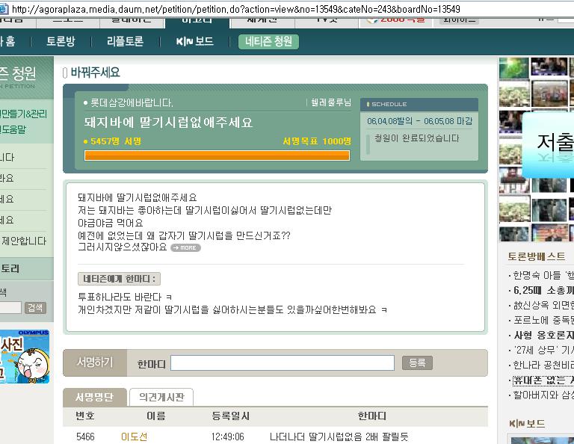Click the browser address bar URL
Viewport: 574px width, 444px height.
coord(235,9)
